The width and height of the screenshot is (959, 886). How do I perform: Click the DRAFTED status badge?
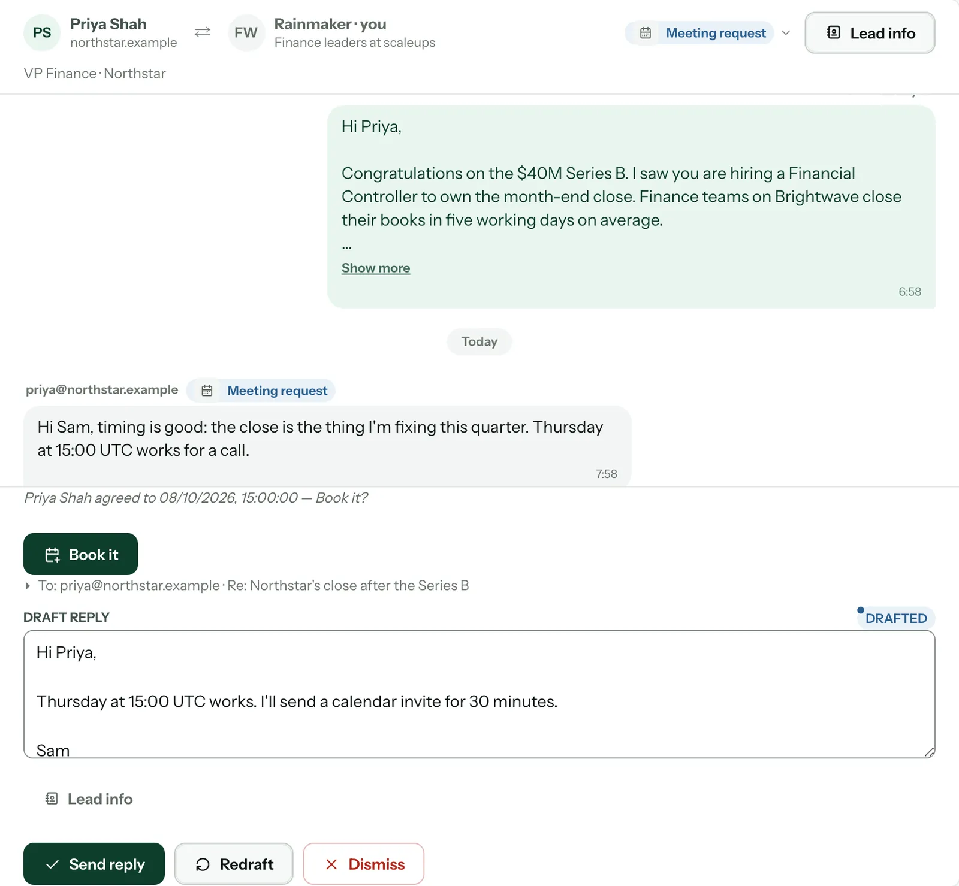(x=896, y=618)
